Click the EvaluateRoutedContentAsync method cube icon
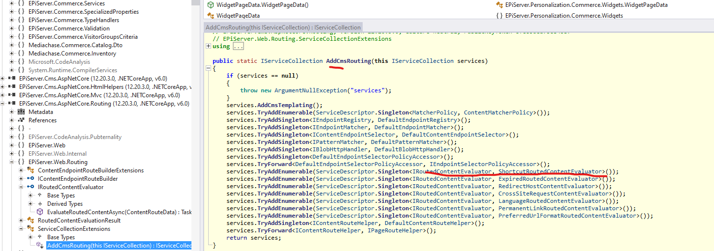 40,212
